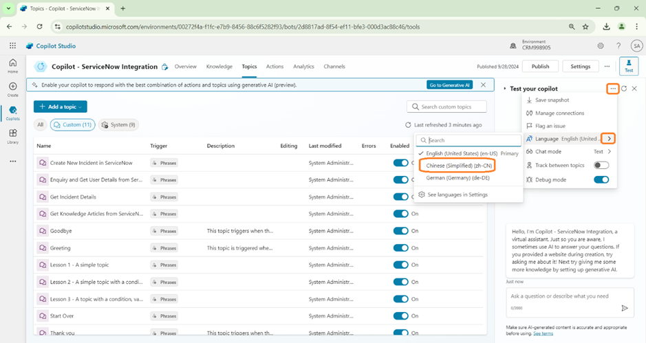The height and width of the screenshot is (343, 646).
Task: Disable the Goodbye topic toggle
Action: (x=400, y=231)
